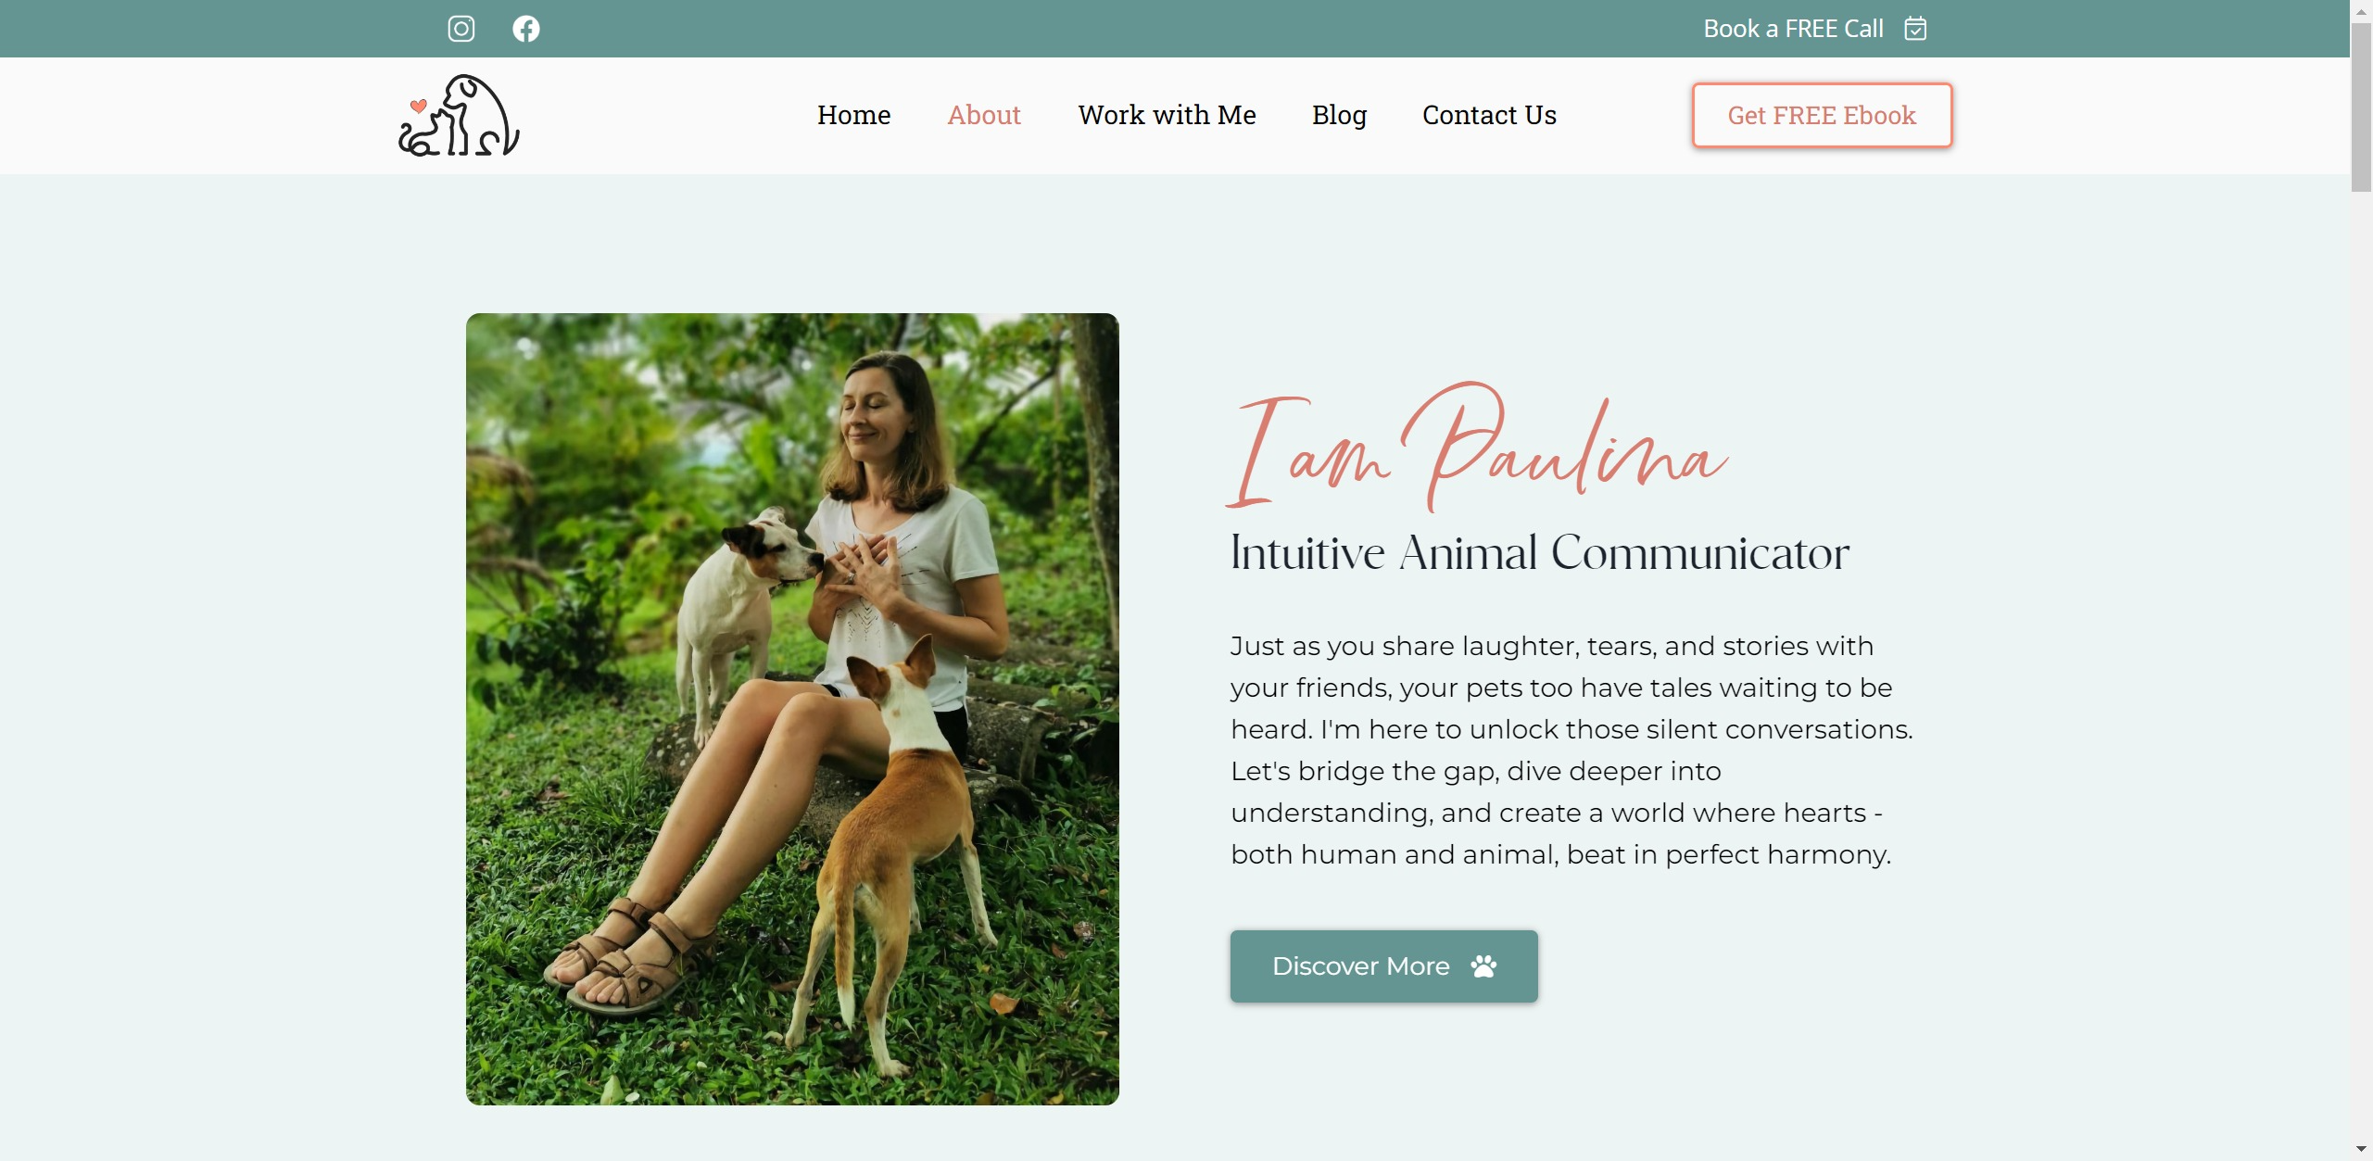Open the Work with Me page
Viewport: 2373px width, 1161px height.
1167,115
